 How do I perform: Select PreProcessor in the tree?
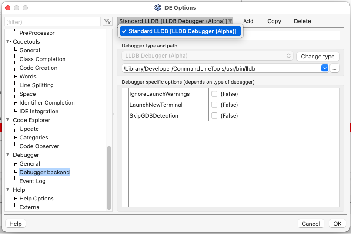(x=37, y=33)
